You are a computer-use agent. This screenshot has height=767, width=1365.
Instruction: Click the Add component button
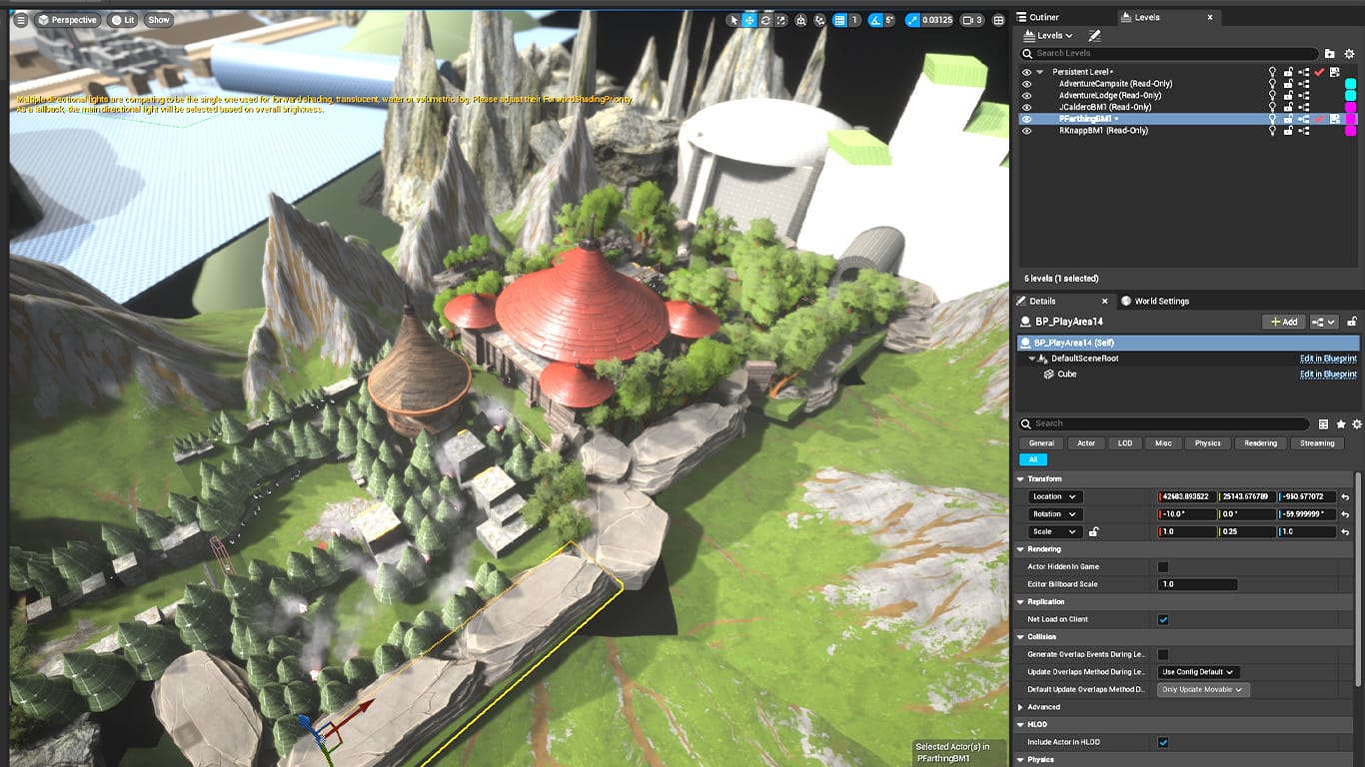[x=1284, y=322]
